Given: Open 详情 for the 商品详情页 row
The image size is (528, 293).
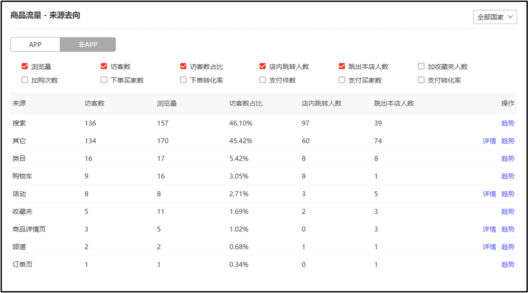Looking at the screenshot, I should click(489, 229).
